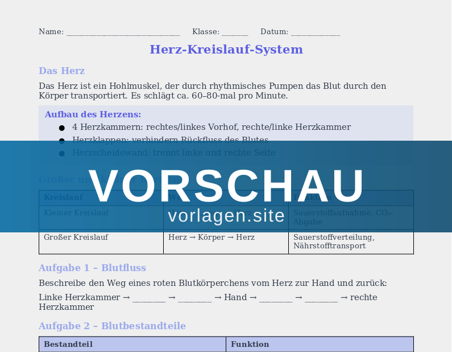Click the 'Funktion' header in Blutbestandteile table

(x=320, y=344)
